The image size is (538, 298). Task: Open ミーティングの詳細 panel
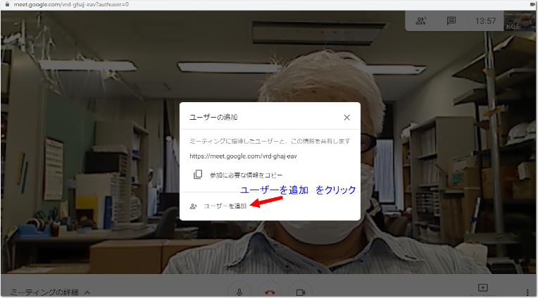click(x=44, y=292)
